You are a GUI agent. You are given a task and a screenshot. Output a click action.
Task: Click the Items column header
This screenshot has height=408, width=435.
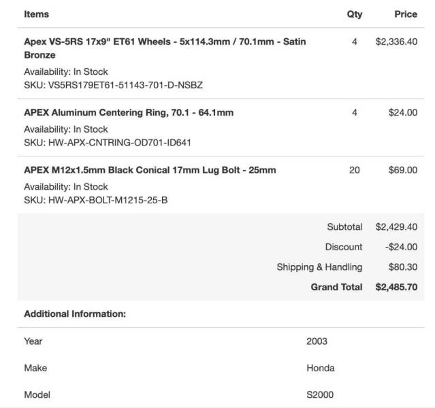point(36,14)
